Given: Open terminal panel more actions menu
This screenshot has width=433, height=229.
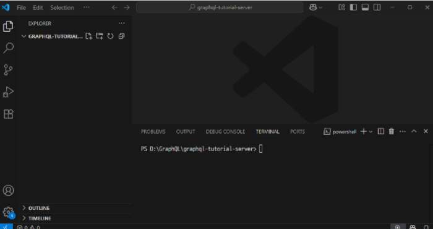Looking at the screenshot, I should [403, 131].
